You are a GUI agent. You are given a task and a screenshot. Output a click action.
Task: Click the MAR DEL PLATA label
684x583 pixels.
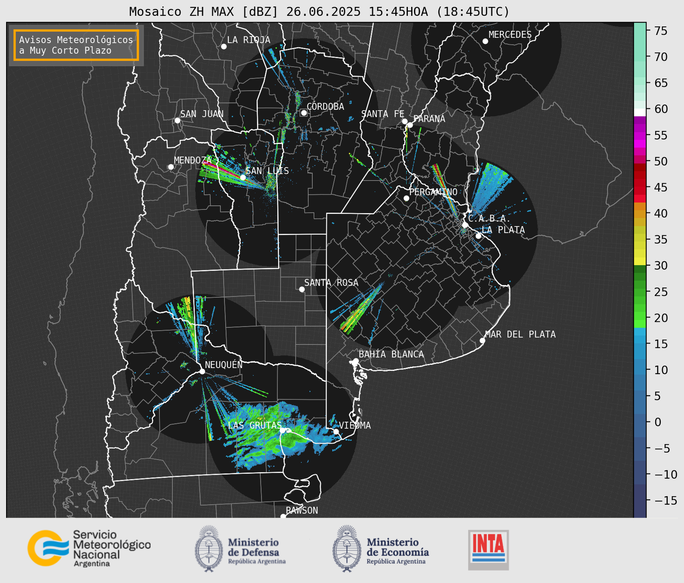coord(520,334)
